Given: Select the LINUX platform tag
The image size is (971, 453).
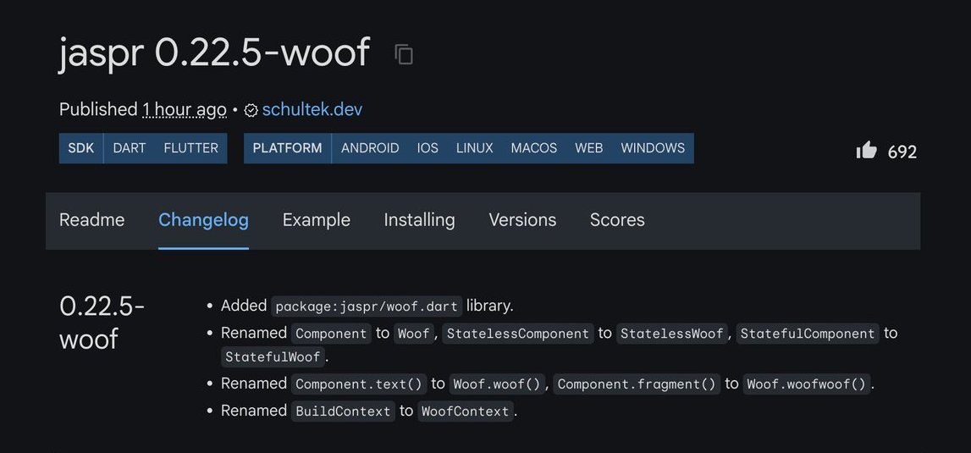Looking at the screenshot, I should click(474, 148).
